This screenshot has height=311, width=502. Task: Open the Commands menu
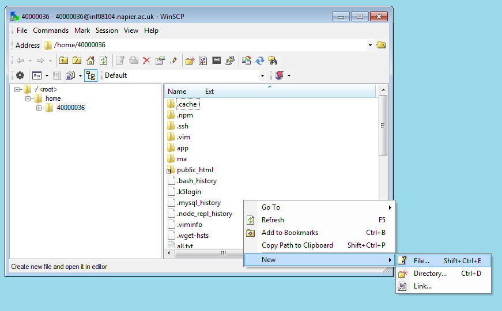click(51, 31)
